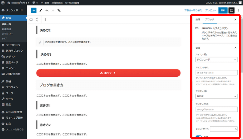Viewport: 243px width, 139px height.
Task: Open コメント in the sidebar
Action: point(14,68)
